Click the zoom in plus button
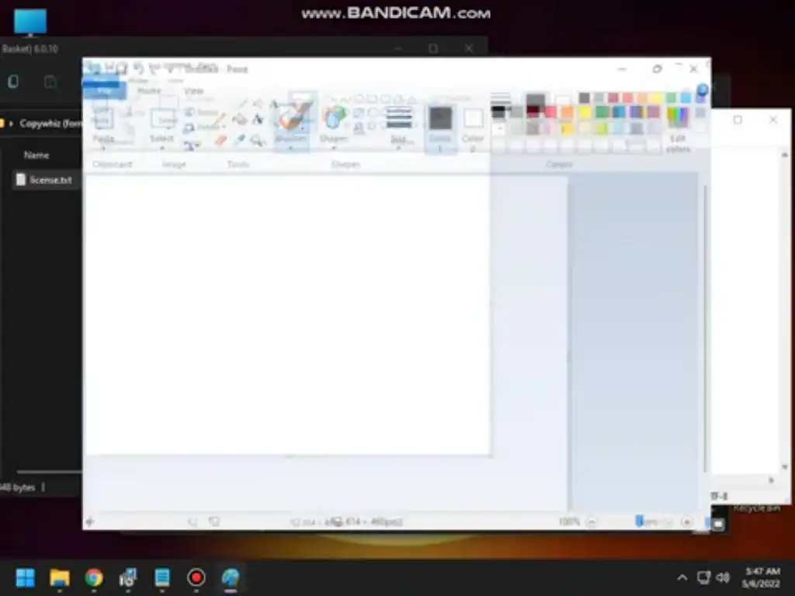This screenshot has width=795, height=596. coord(686,522)
